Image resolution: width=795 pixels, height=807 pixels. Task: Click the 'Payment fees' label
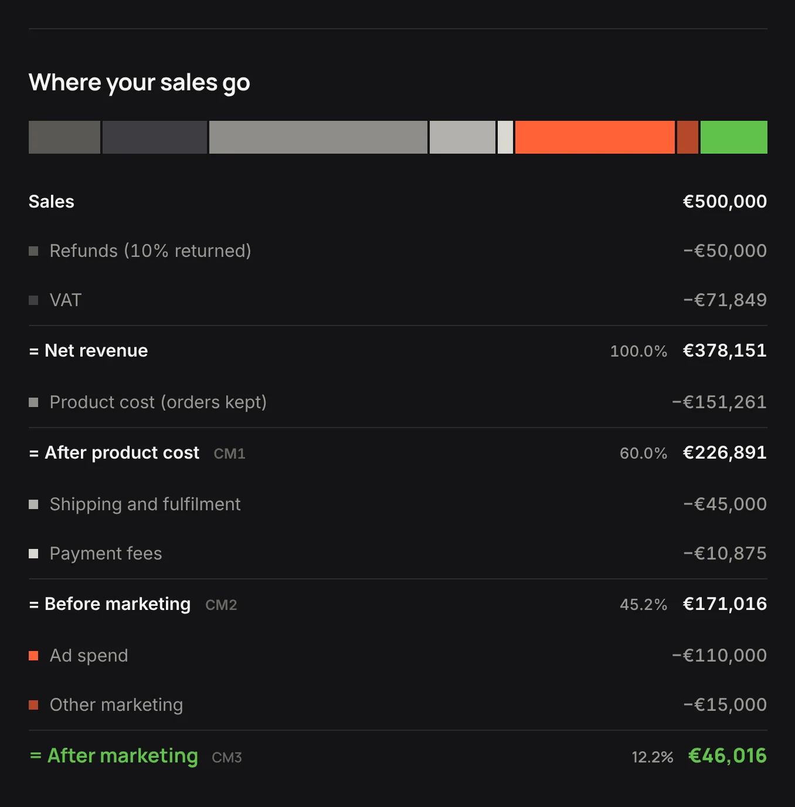pyautogui.click(x=106, y=554)
